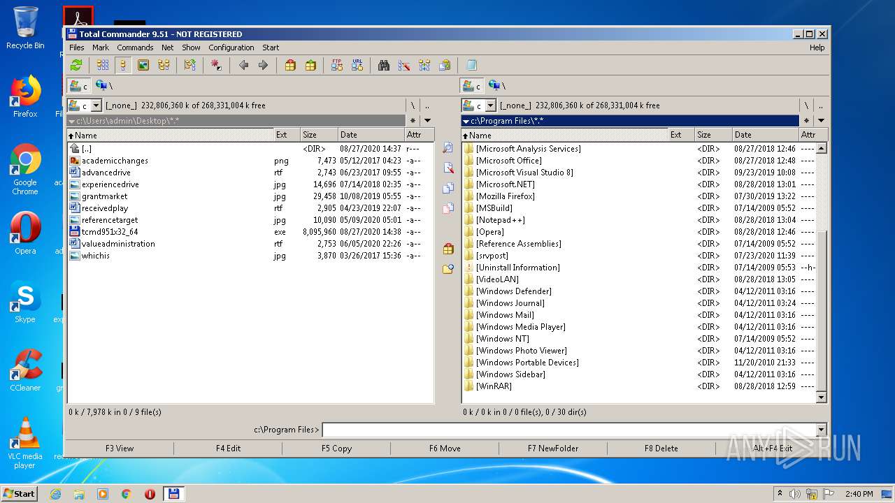Open left panel drive dropdown
This screenshot has width=895, height=503.
(96, 105)
